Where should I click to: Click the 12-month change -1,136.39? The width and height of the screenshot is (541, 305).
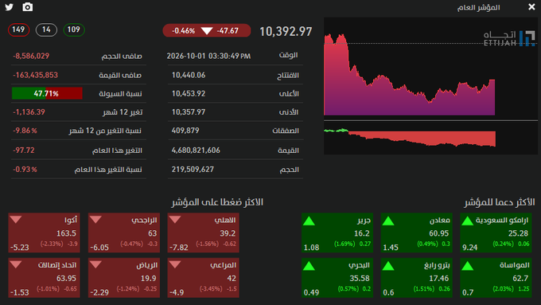pos(29,112)
